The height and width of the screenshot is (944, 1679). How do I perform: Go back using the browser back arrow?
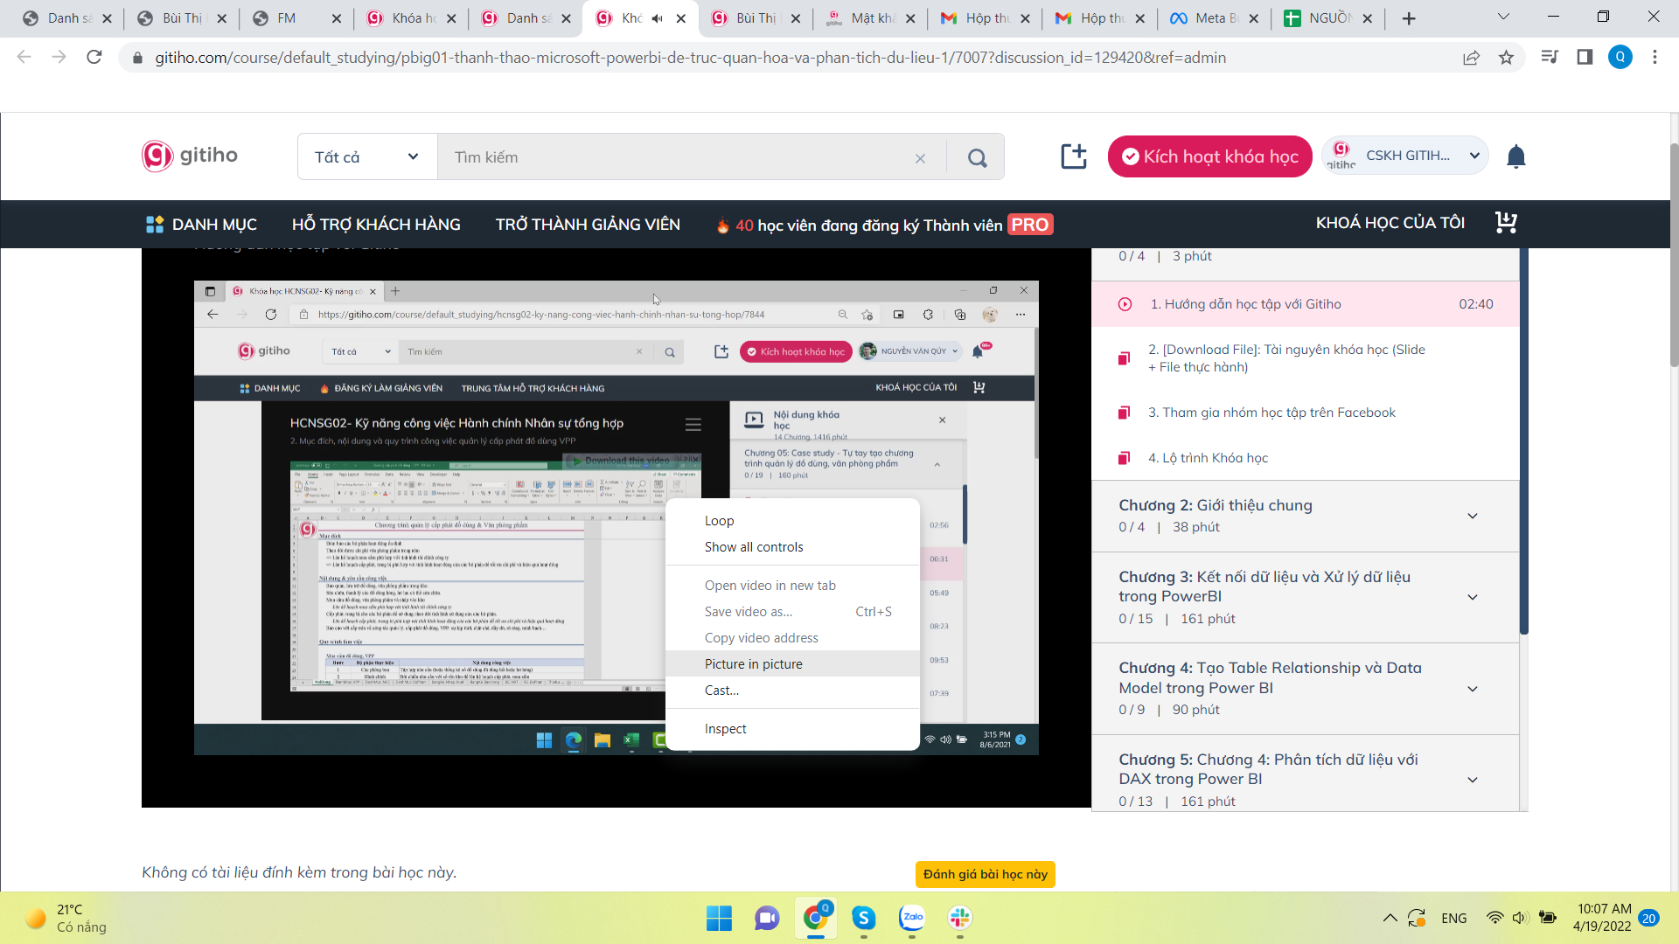[24, 57]
